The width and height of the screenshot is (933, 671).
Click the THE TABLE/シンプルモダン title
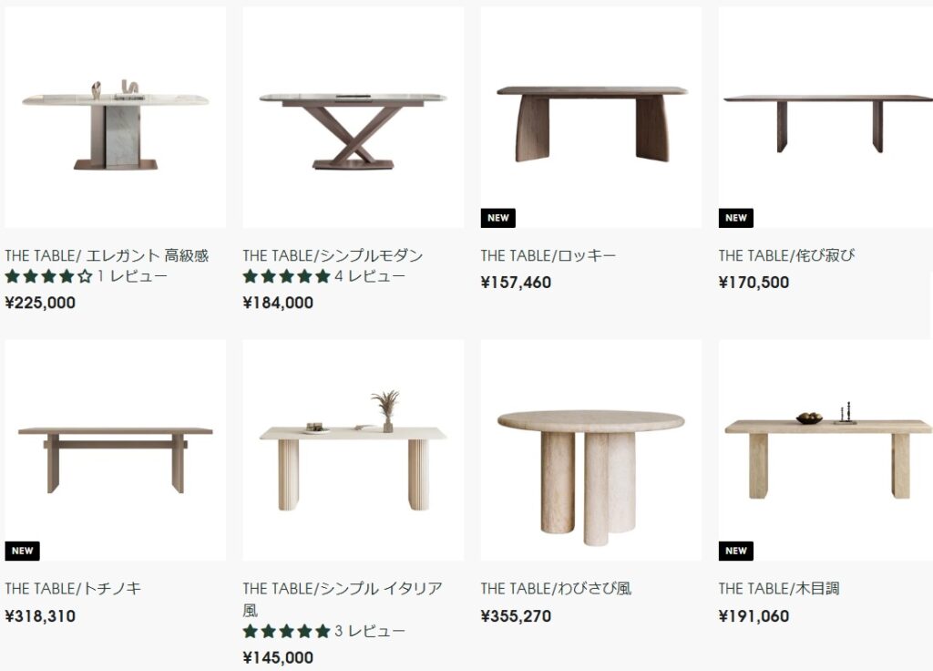333,255
